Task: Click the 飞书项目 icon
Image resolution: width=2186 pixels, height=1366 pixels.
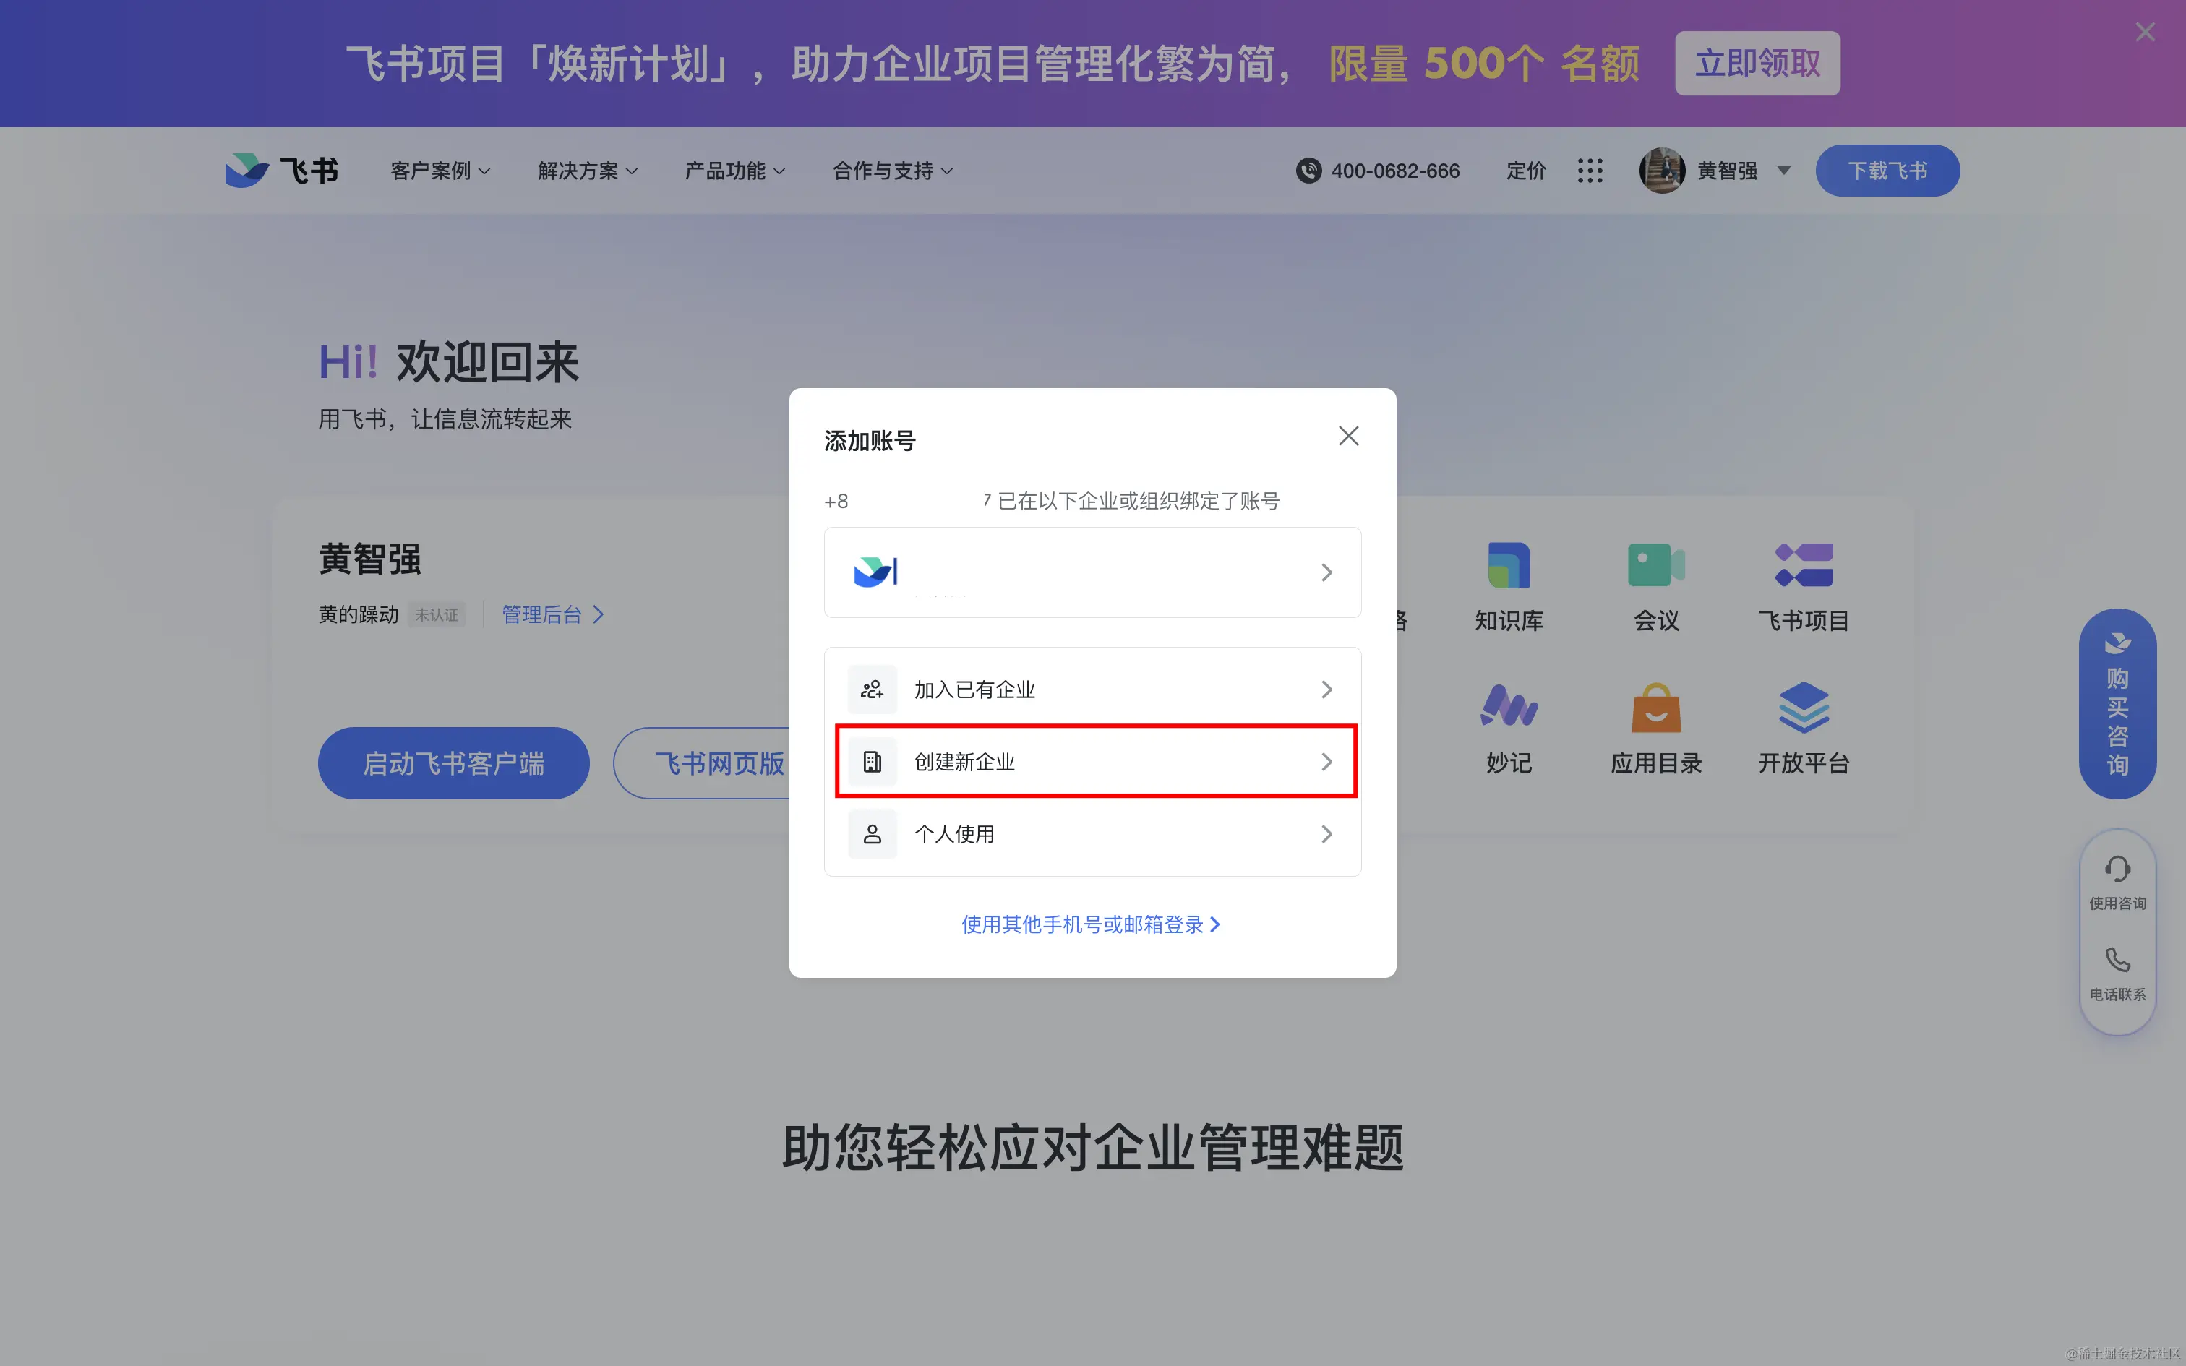Action: (1803, 565)
